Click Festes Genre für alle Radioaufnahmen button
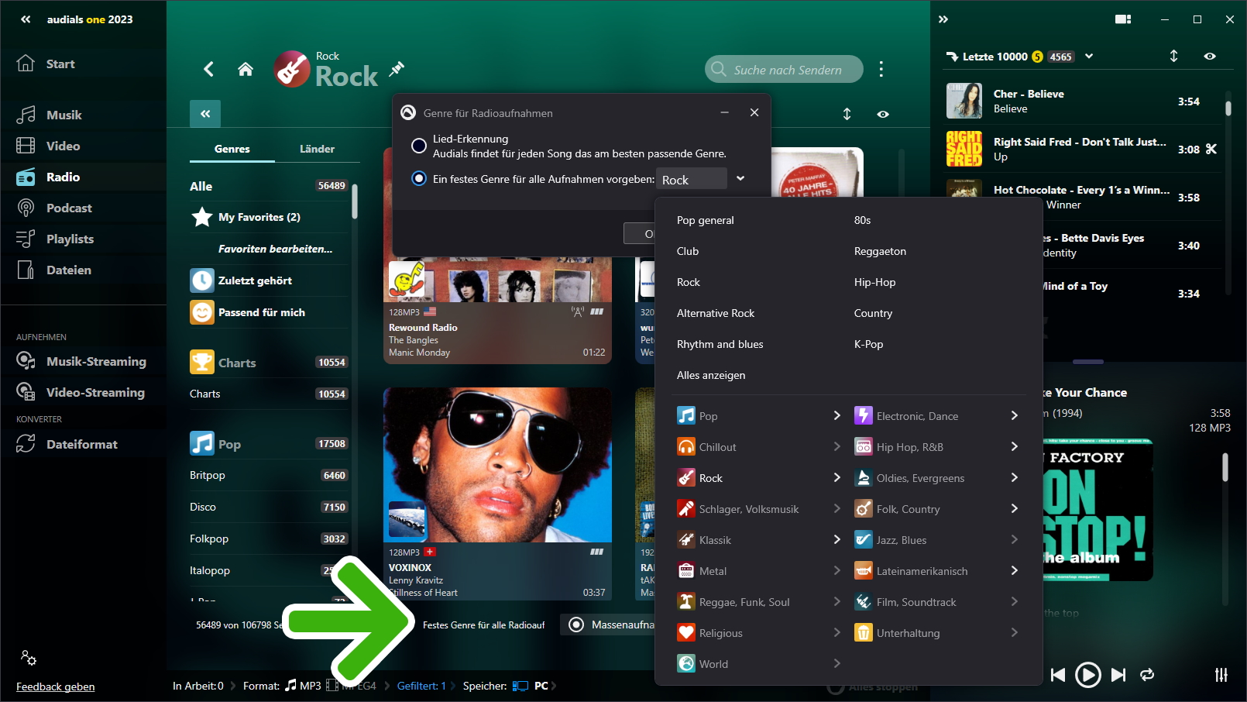 click(483, 625)
